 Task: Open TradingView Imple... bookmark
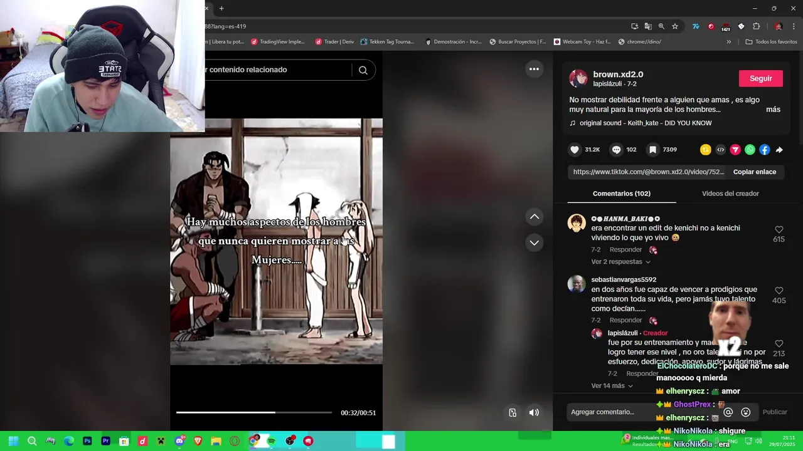tap(278, 42)
